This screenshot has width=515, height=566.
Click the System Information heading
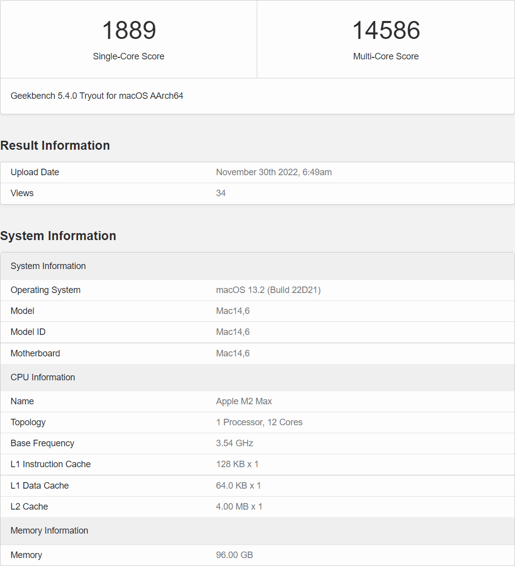point(58,236)
